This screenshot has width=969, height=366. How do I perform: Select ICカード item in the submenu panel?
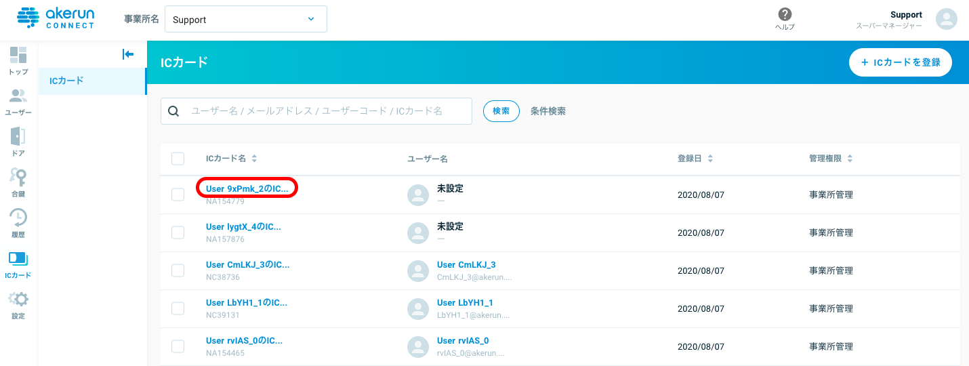pyautogui.click(x=91, y=81)
